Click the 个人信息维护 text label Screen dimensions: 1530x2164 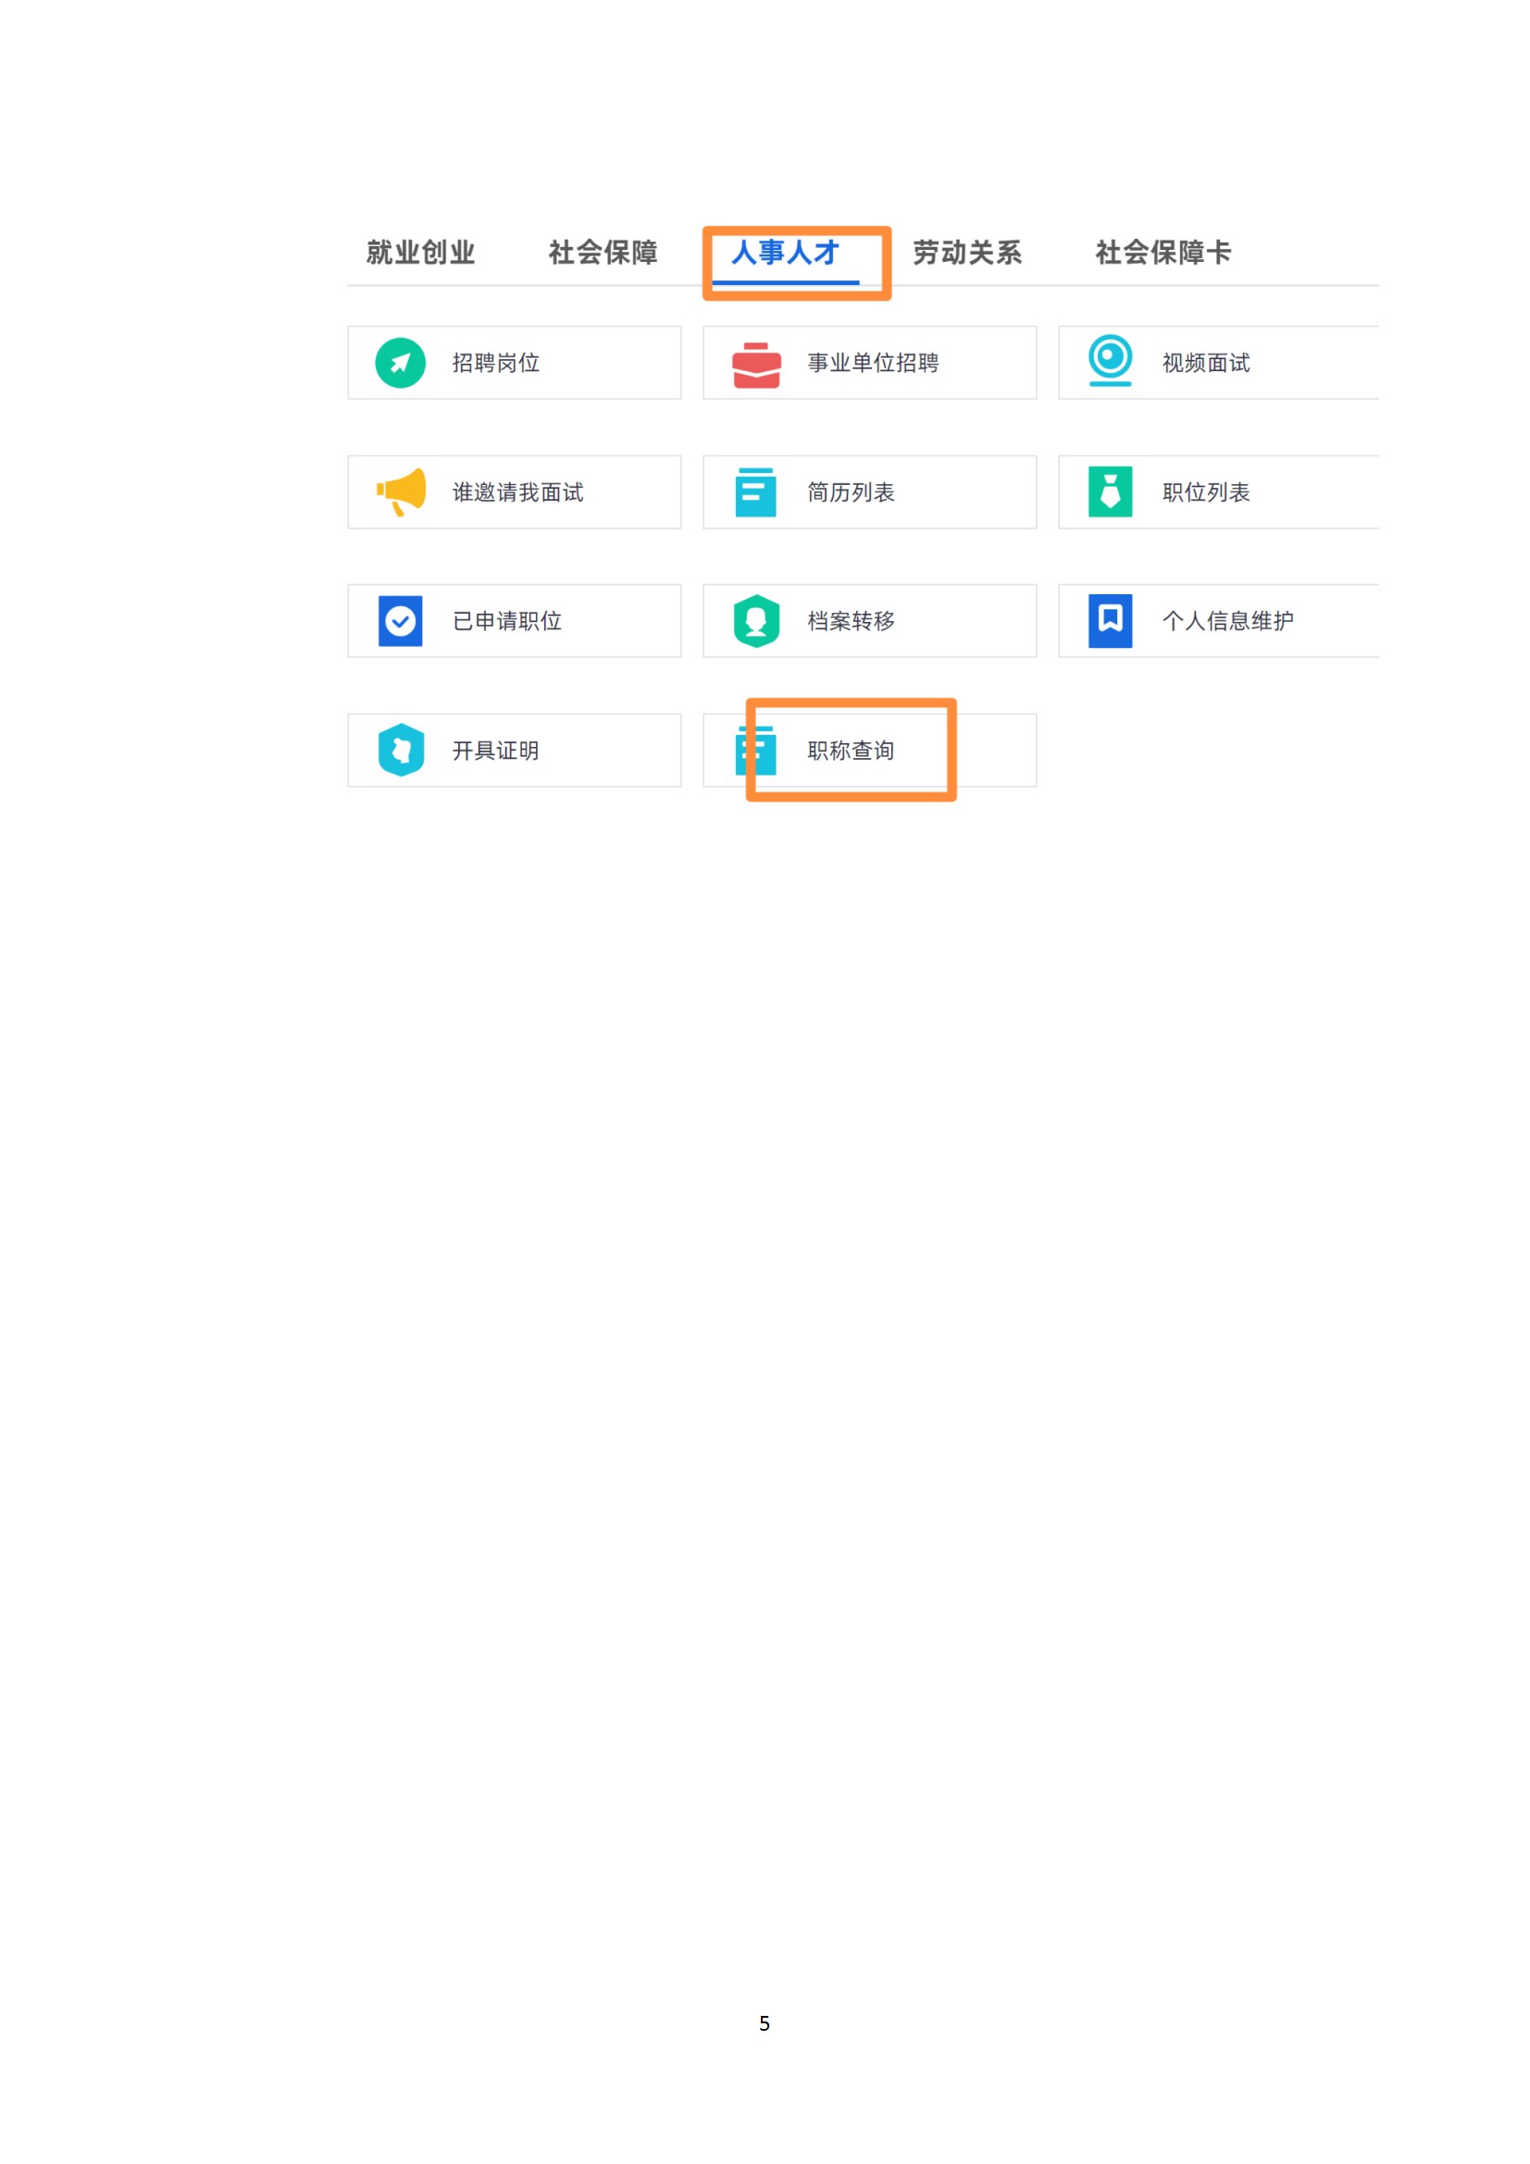pyautogui.click(x=1227, y=621)
